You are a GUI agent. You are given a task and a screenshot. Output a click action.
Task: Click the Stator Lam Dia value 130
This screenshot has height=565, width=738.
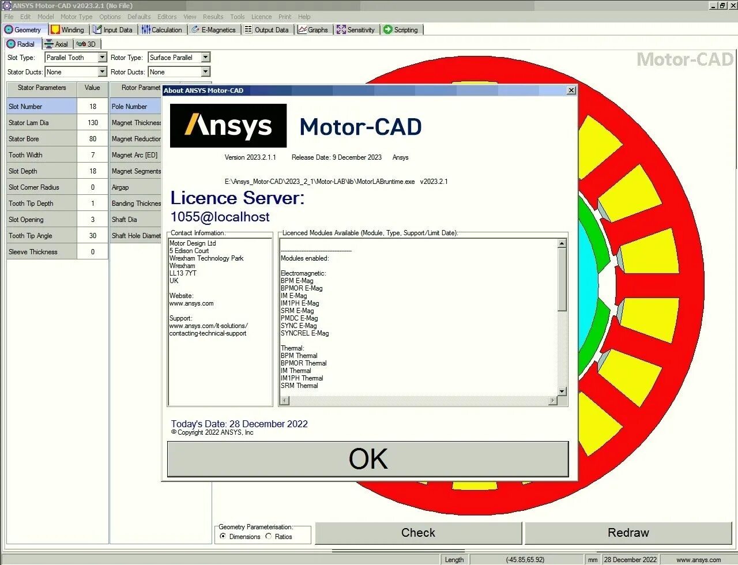92,123
